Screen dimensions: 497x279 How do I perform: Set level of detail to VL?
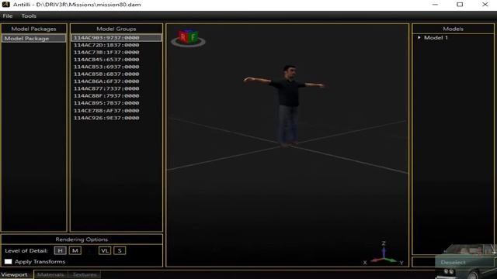(x=105, y=250)
